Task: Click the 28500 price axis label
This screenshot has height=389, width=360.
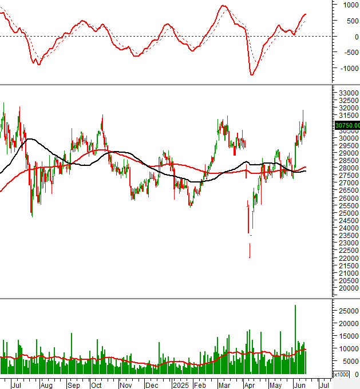Action: tap(349, 161)
